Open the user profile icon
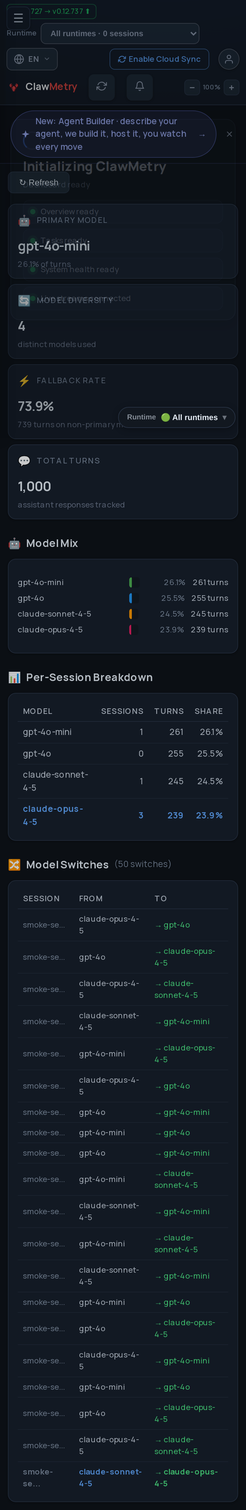246x1510 pixels. coord(229,59)
